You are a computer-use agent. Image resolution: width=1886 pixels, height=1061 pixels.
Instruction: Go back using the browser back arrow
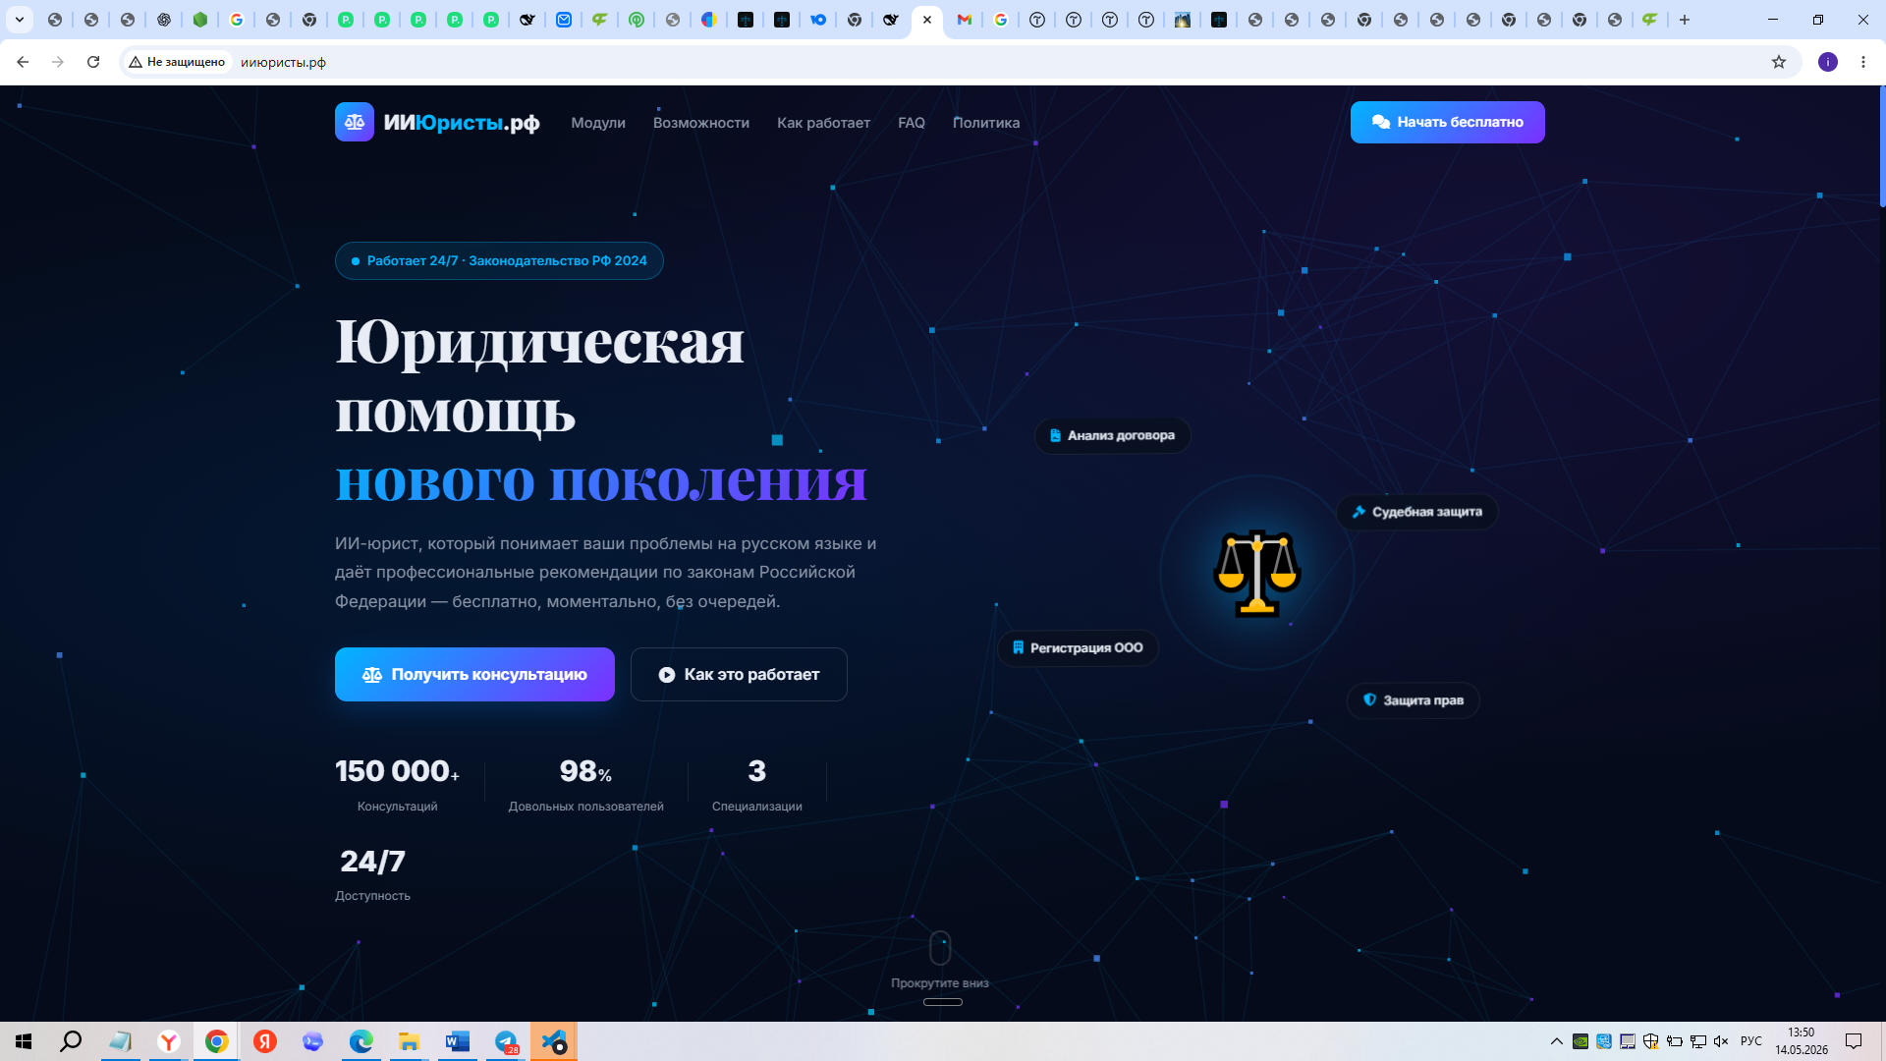point(23,62)
